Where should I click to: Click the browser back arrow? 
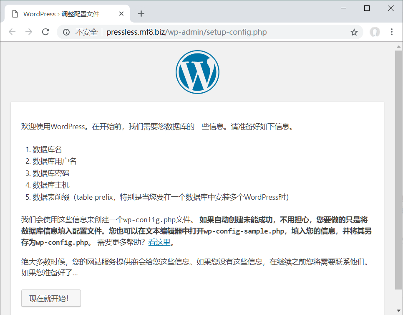[x=12, y=32]
